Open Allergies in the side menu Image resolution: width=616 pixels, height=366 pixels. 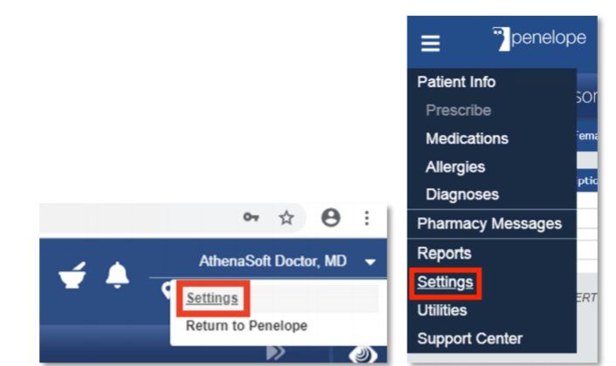455,167
